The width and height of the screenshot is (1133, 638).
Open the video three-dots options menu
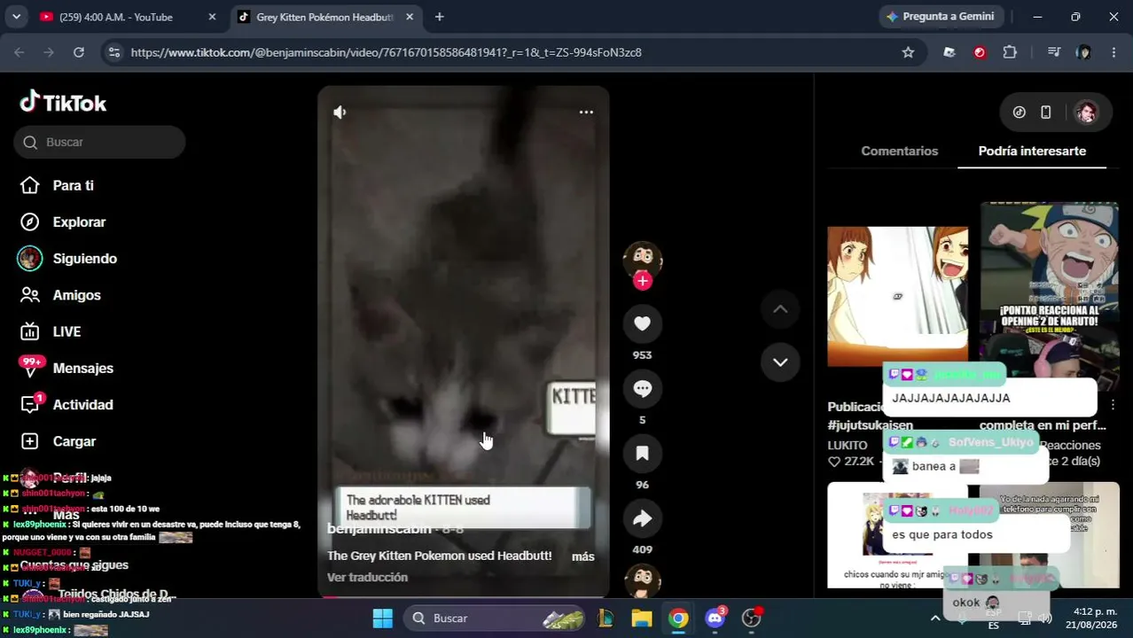pyautogui.click(x=586, y=112)
